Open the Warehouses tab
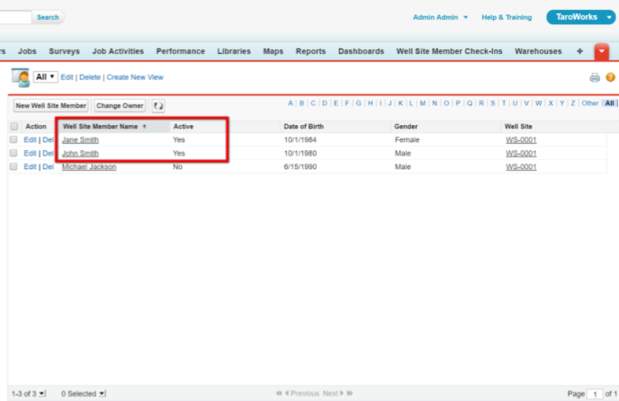This screenshot has height=401, width=619. (x=538, y=52)
